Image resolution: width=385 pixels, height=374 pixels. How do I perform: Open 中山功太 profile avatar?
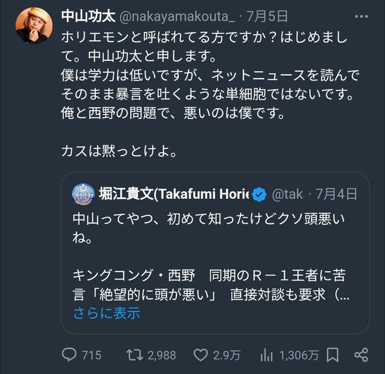[34, 26]
